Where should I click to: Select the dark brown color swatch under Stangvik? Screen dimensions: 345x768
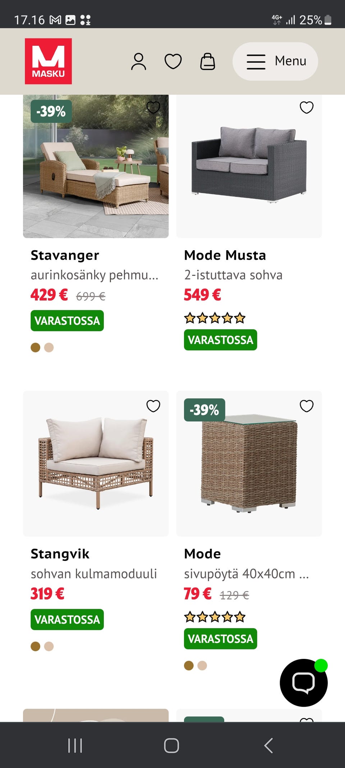click(x=36, y=646)
